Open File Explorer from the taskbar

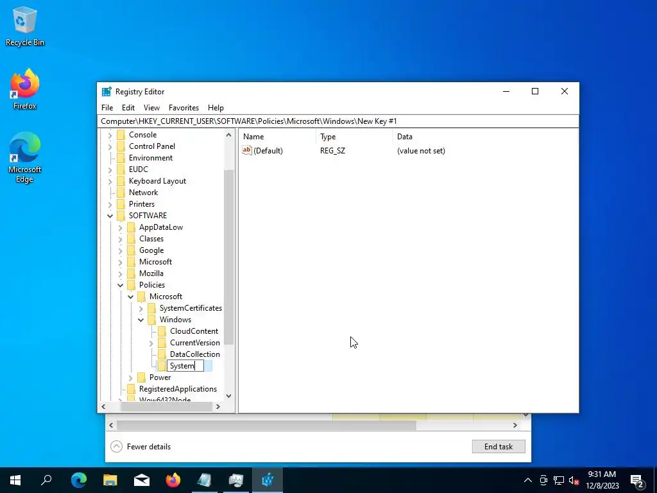(110, 480)
